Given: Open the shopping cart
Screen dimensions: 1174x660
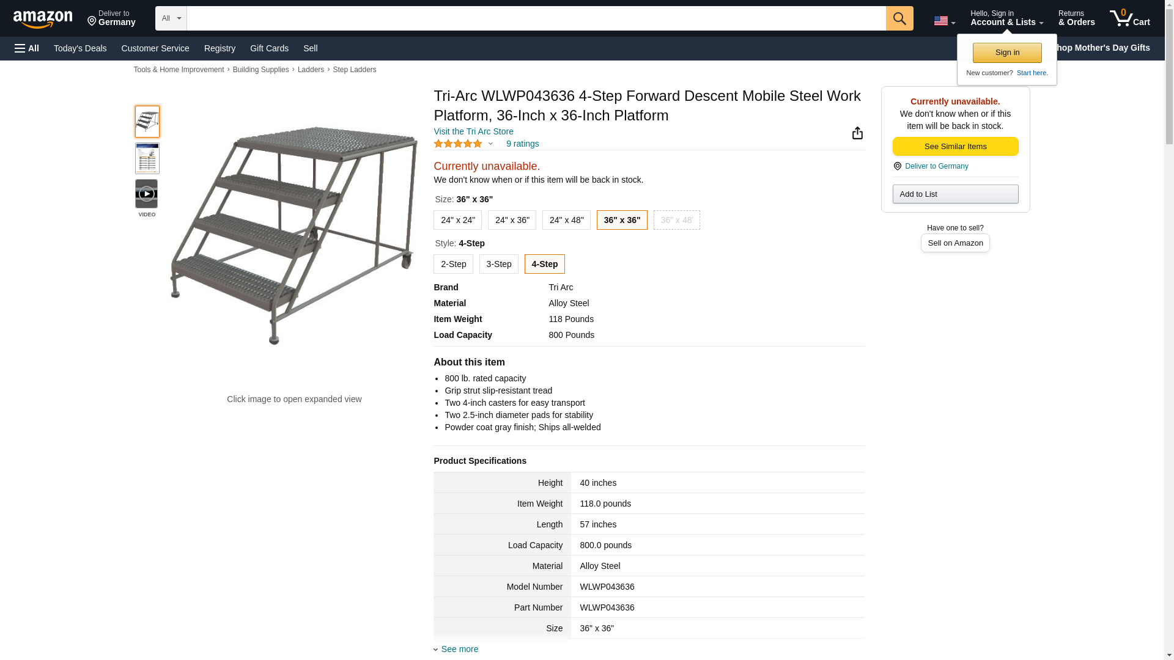Looking at the screenshot, I should (1129, 18).
